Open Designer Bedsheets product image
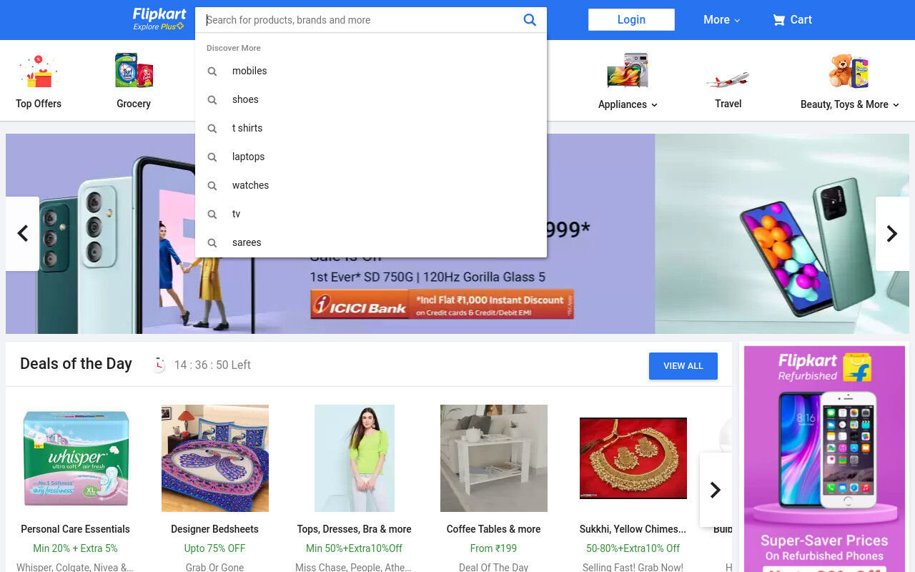The width and height of the screenshot is (915, 572). [215, 458]
